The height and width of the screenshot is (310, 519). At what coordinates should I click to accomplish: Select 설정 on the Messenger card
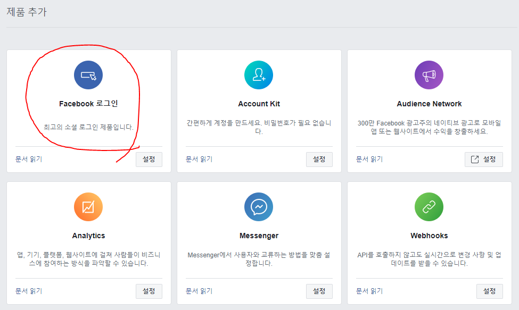319,291
